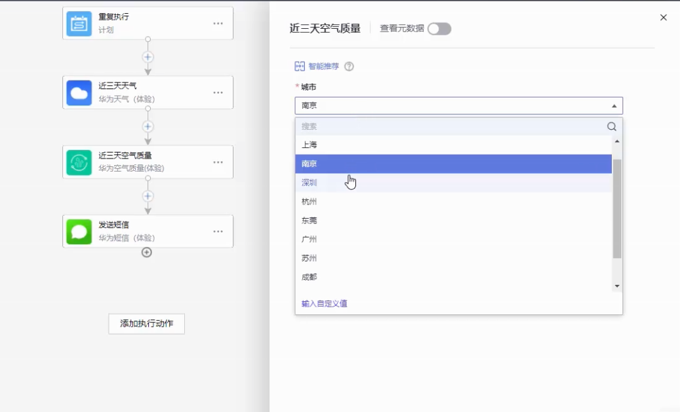
Task: Click the 输入自定义值 link
Action: pyautogui.click(x=324, y=303)
